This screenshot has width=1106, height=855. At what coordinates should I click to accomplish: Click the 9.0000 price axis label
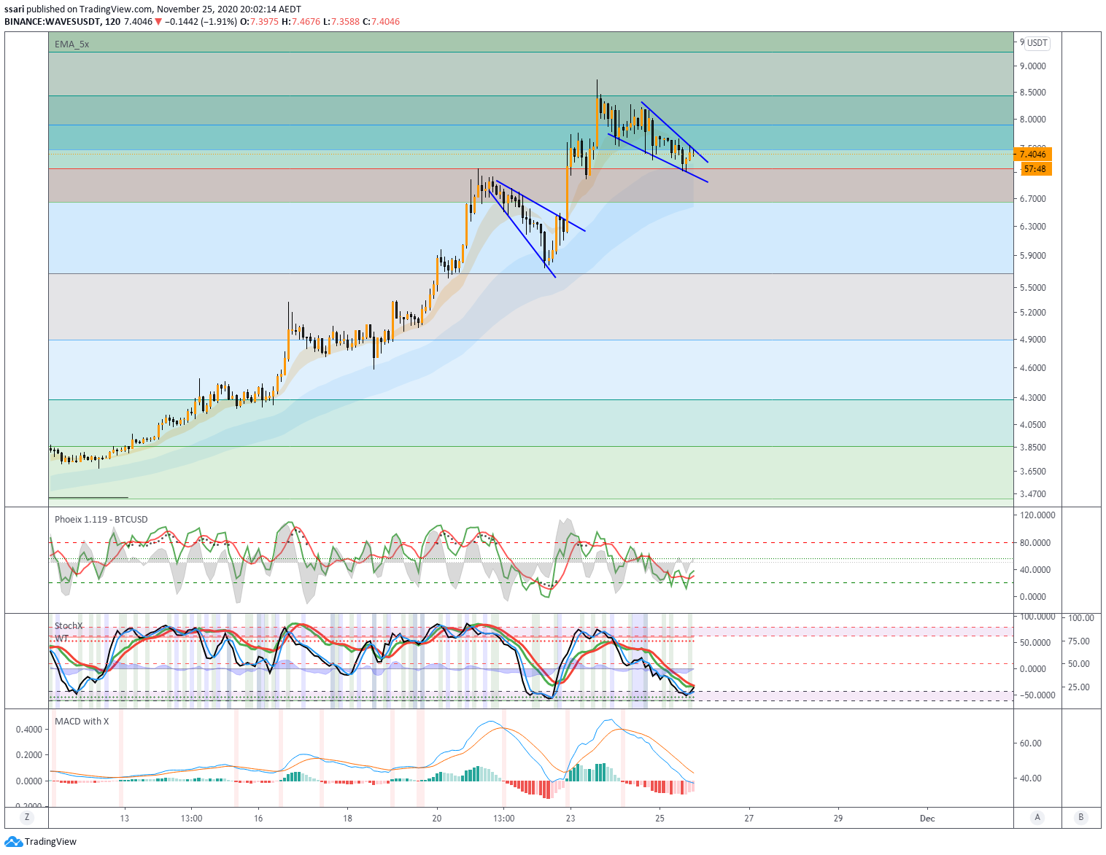pyautogui.click(x=1033, y=66)
